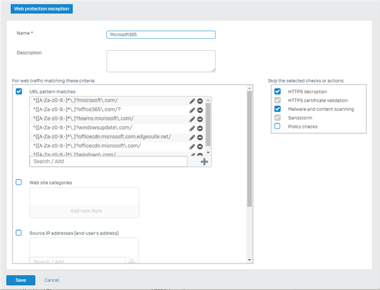Edit the teams.microsoft.com pattern entry
The width and height of the screenshot is (380, 290).
click(192, 119)
